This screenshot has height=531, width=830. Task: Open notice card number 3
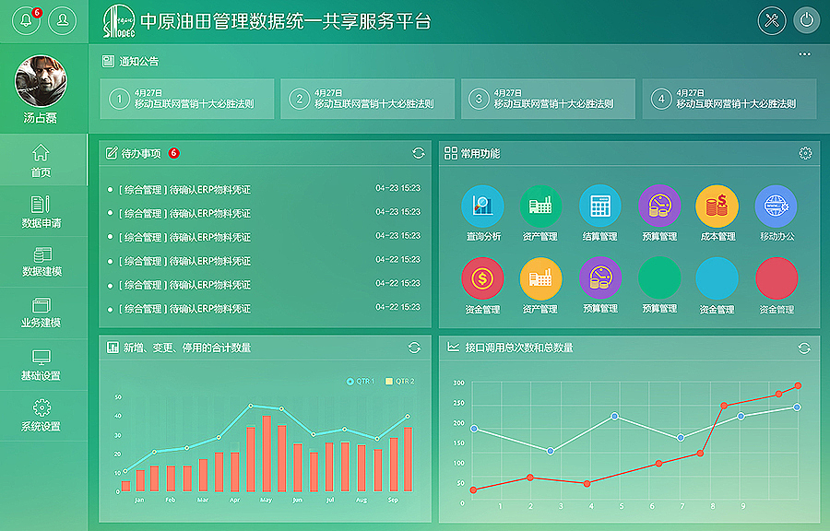[x=548, y=99]
